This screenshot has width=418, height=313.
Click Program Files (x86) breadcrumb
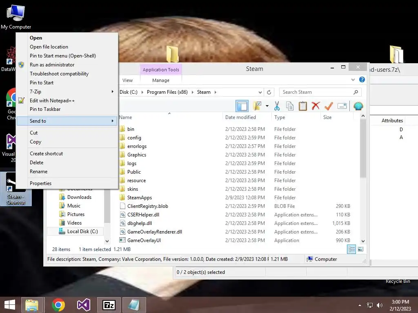click(167, 92)
